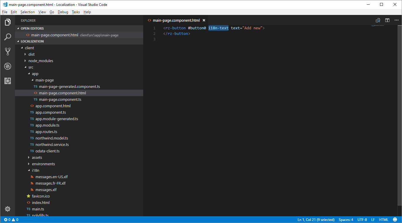402x223 pixels.
Task: Open the Edit menu
Action: 14,12
